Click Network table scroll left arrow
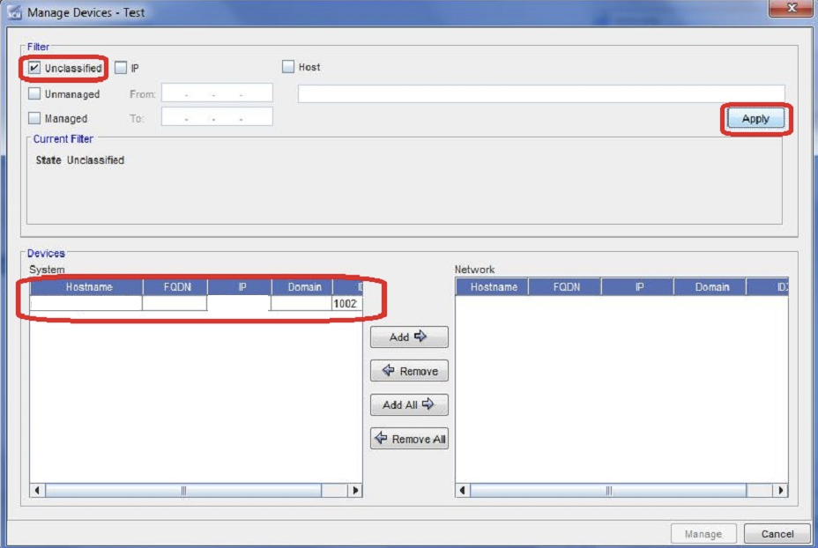818x548 pixels. 462,490
